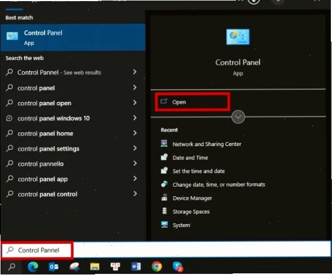Expand the 'control panel control' arrow
Image resolution: width=332 pixels, height=275 pixels.
tap(135, 193)
